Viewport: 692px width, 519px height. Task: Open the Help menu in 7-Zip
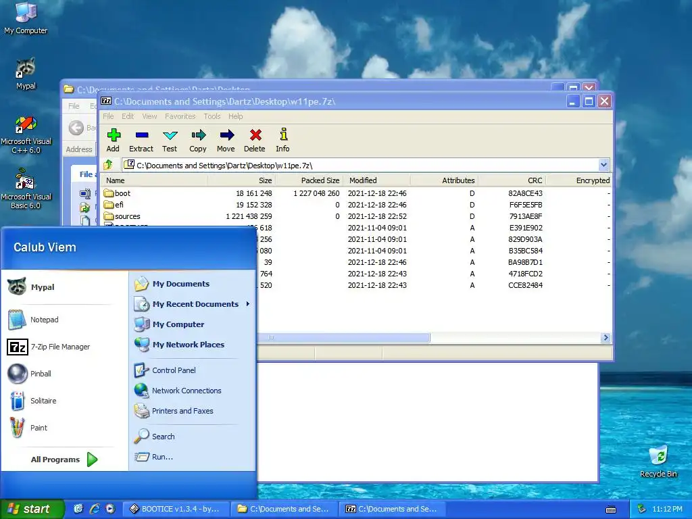click(235, 116)
